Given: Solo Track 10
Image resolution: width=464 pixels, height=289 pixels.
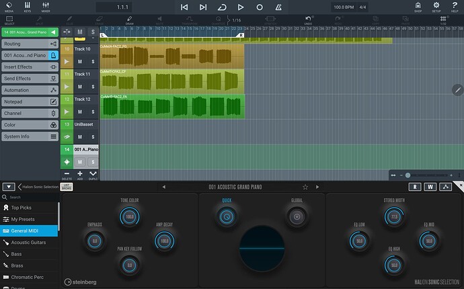Looking at the screenshot, I should coord(93,62).
